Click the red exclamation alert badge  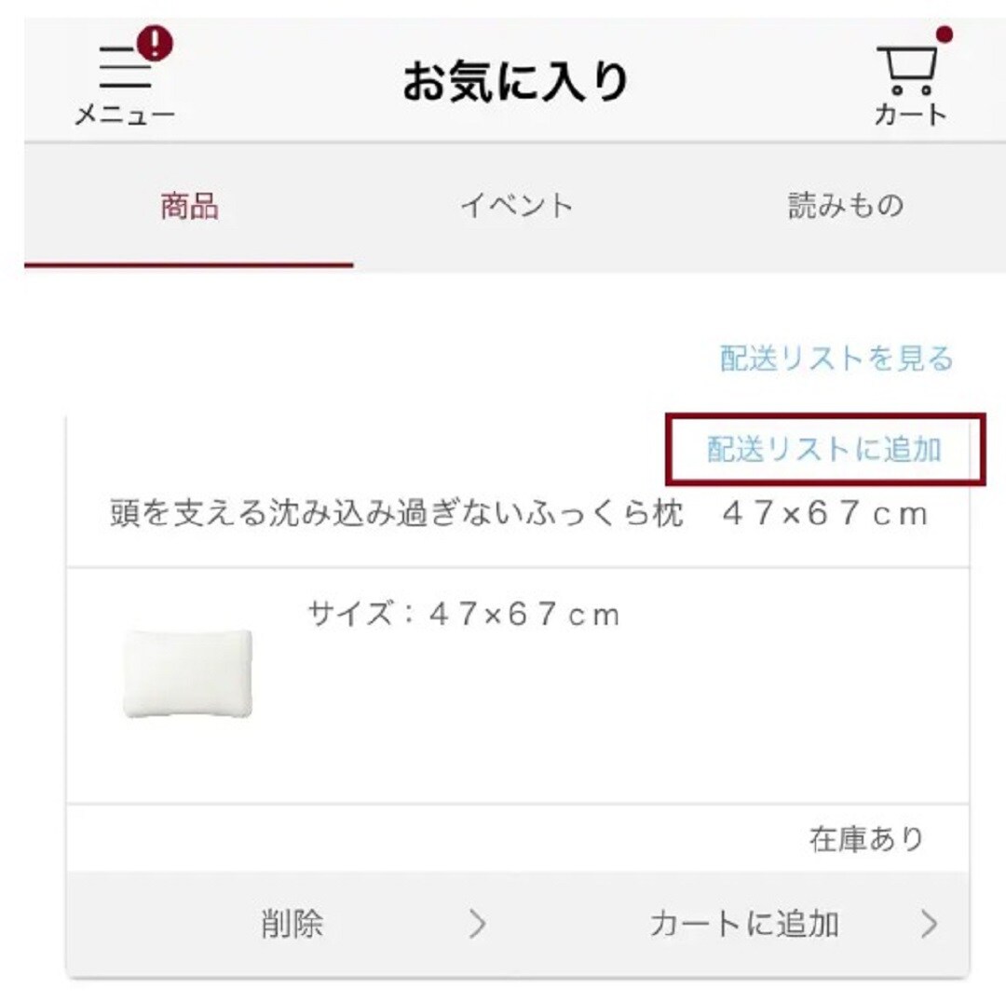[155, 44]
